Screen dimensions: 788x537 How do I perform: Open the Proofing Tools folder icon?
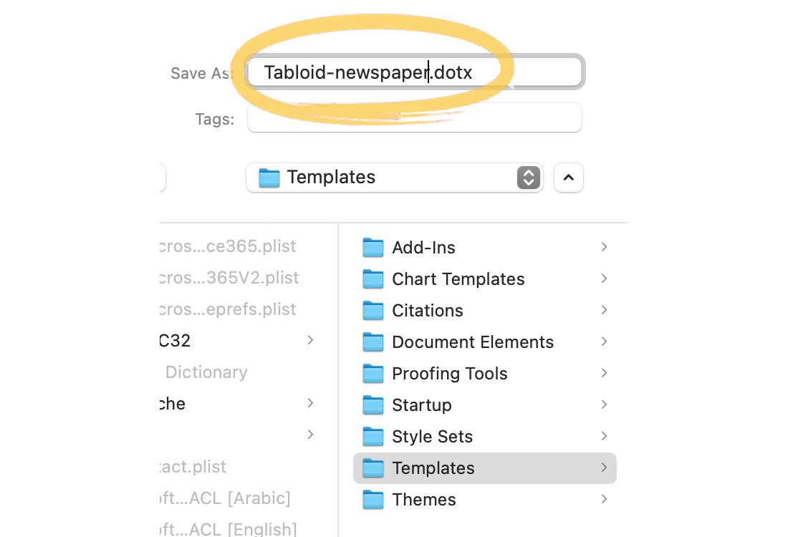tap(373, 373)
